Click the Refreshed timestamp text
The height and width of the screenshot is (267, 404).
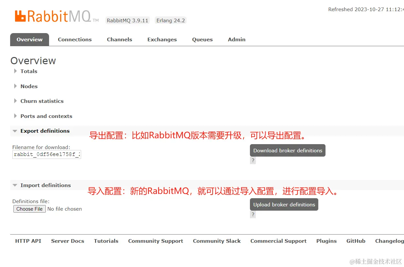(x=366, y=10)
